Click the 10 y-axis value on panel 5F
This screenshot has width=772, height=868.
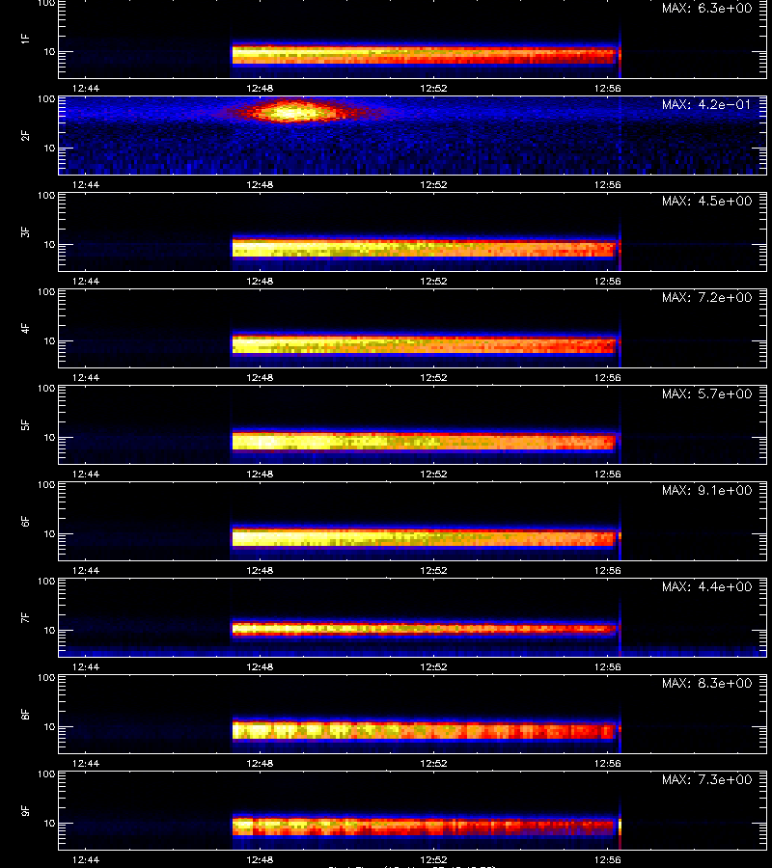(50, 437)
